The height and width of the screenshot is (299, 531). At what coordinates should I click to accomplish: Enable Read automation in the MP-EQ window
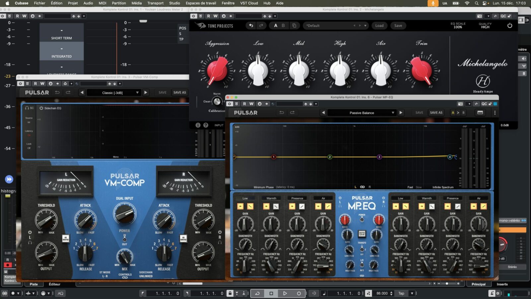click(x=245, y=104)
